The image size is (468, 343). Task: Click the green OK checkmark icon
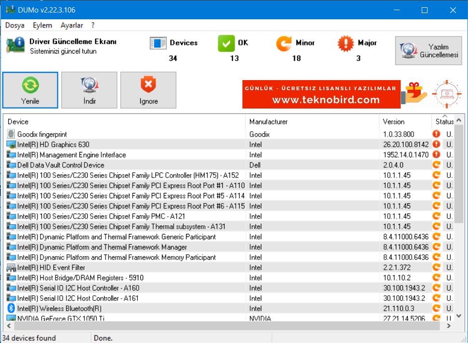tap(226, 43)
